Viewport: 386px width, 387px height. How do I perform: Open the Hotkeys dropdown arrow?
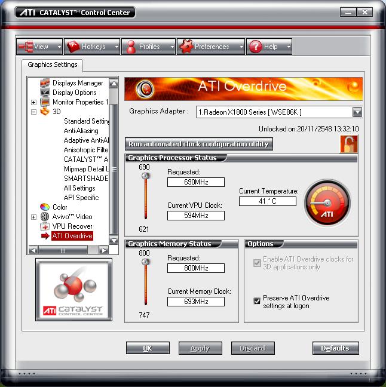tap(117, 47)
